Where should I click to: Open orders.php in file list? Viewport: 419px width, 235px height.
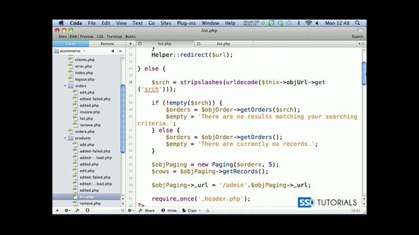coord(84,132)
